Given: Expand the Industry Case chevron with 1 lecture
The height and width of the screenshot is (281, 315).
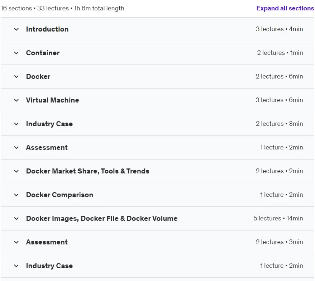Looking at the screenshot, I should (16, 266).
